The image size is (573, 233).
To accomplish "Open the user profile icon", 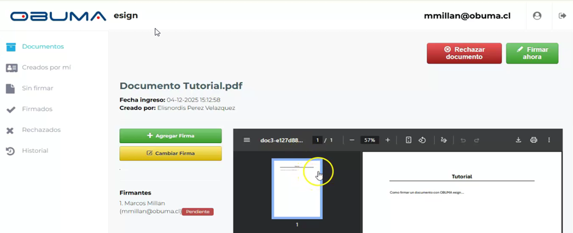I will [x=537, y=16].
